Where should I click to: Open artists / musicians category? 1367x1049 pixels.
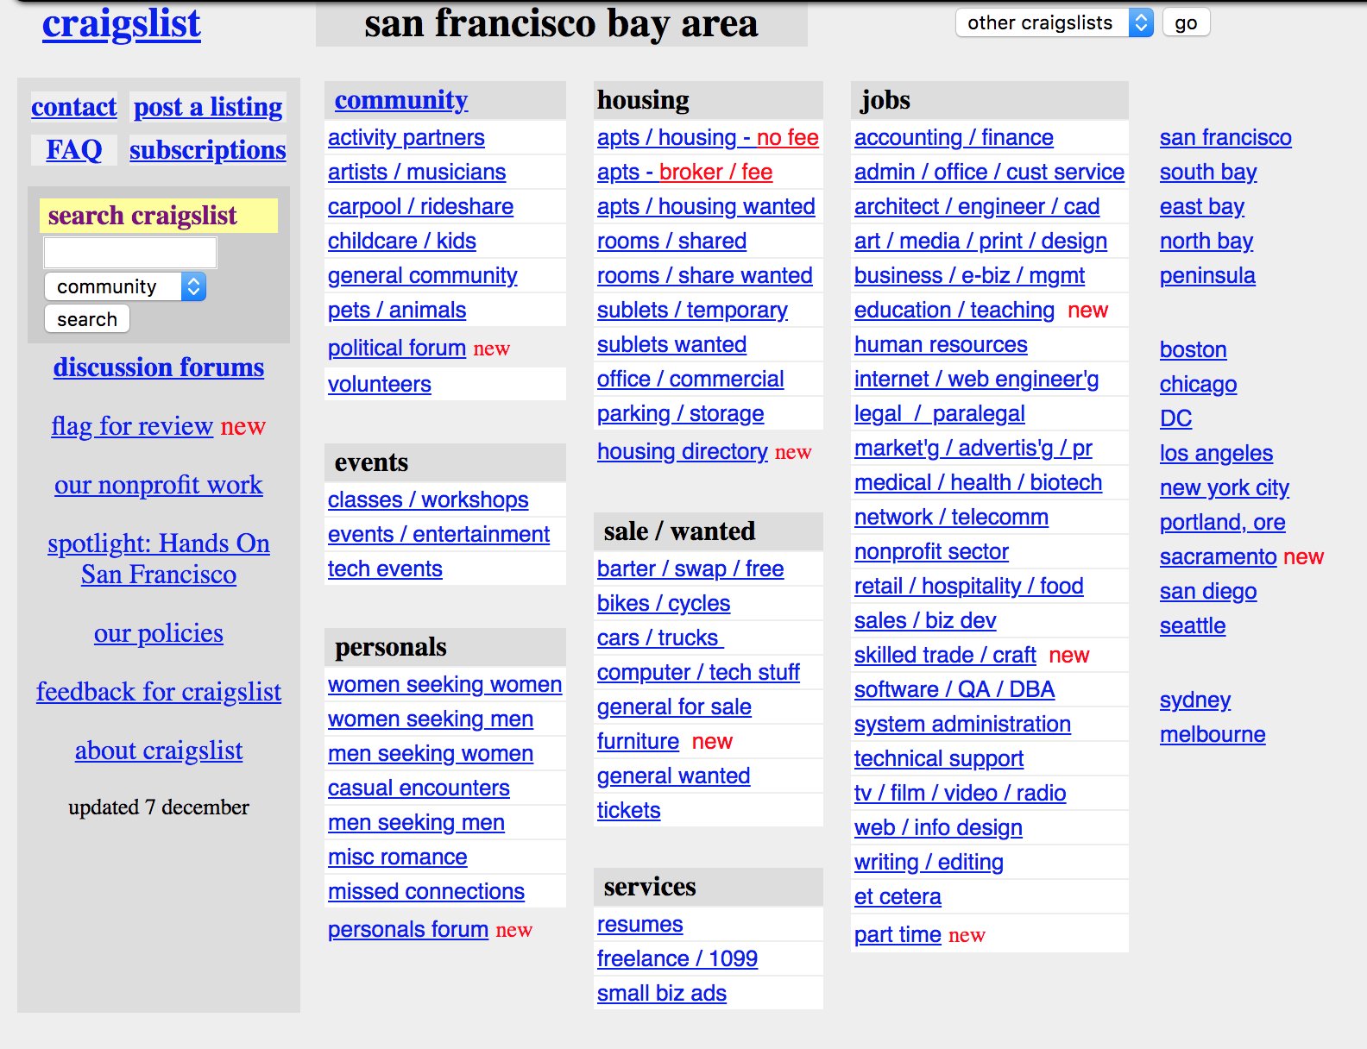coord(417,172)
